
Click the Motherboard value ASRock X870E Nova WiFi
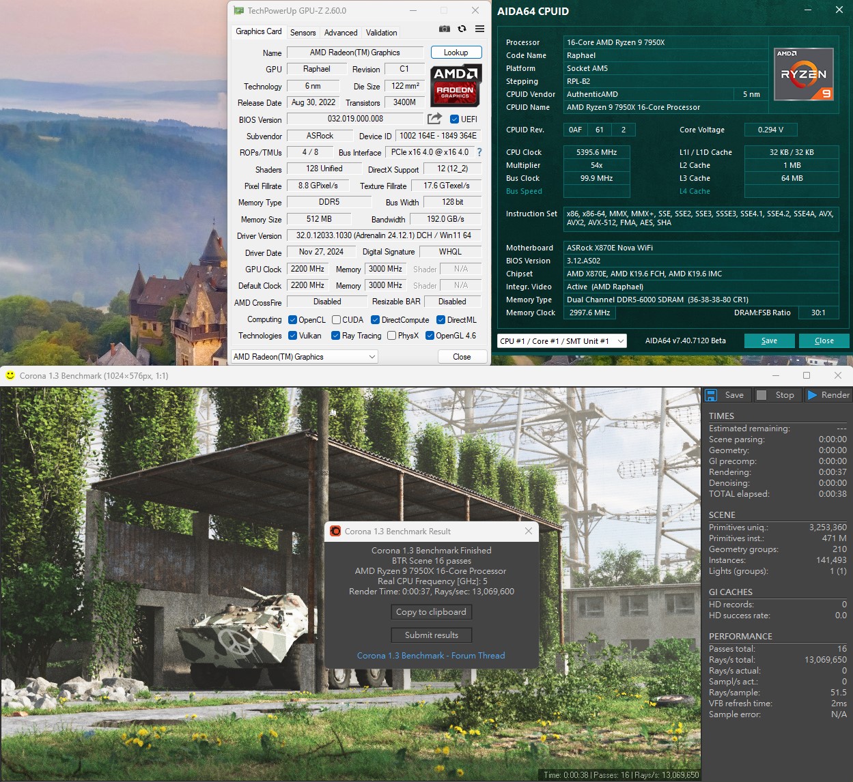click(701, 248)
